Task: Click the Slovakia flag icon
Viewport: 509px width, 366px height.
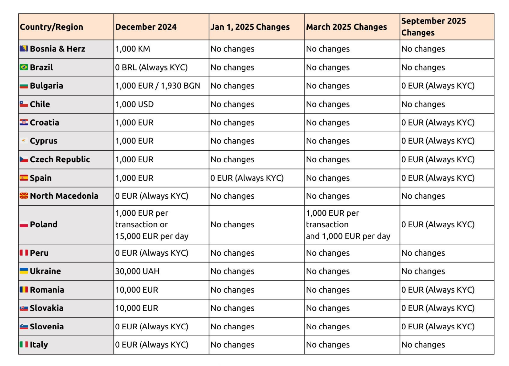Action: pos(24,308)
